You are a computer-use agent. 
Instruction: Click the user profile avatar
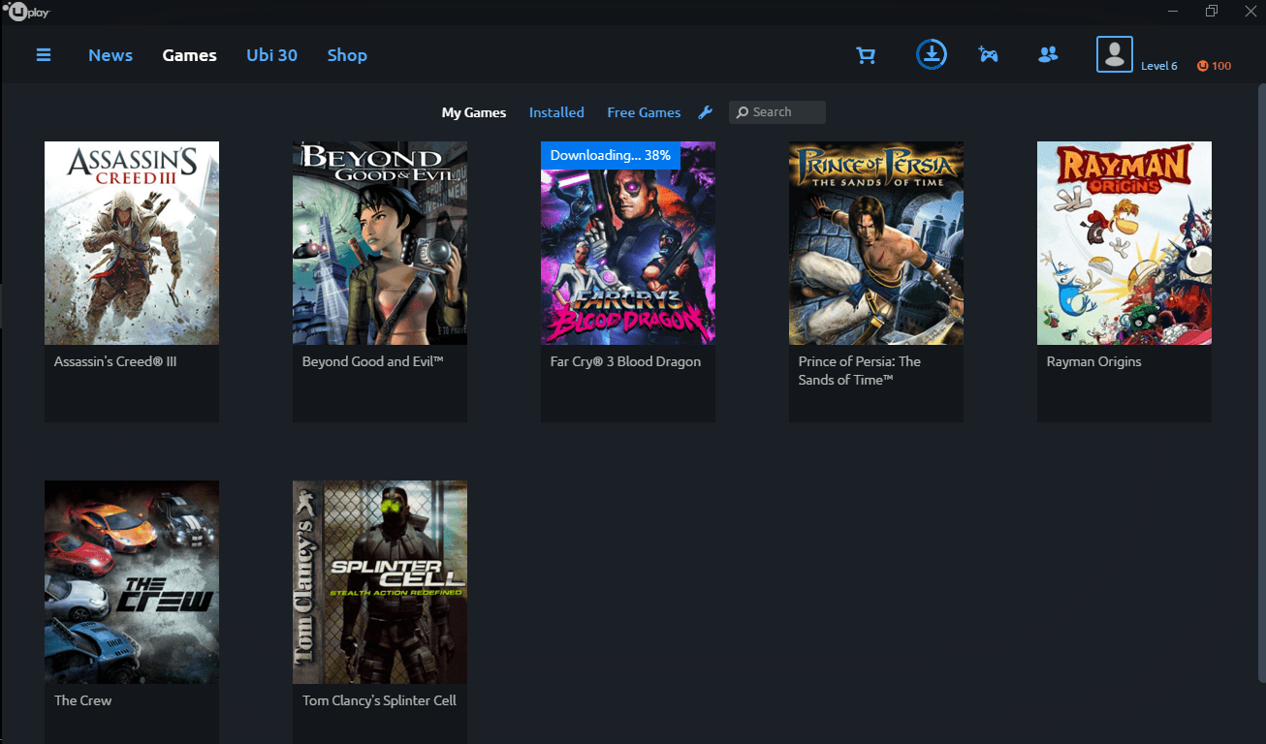1114,54
